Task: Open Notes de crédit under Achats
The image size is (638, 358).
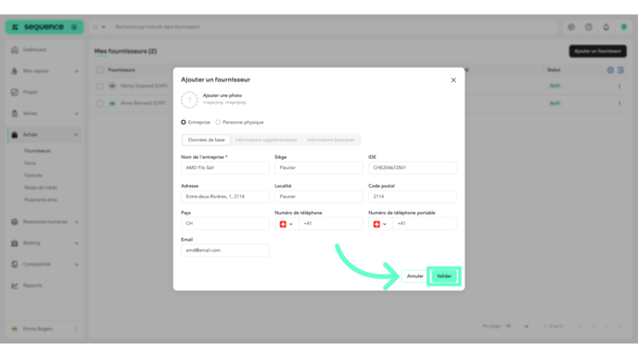Action: [41, 188]
